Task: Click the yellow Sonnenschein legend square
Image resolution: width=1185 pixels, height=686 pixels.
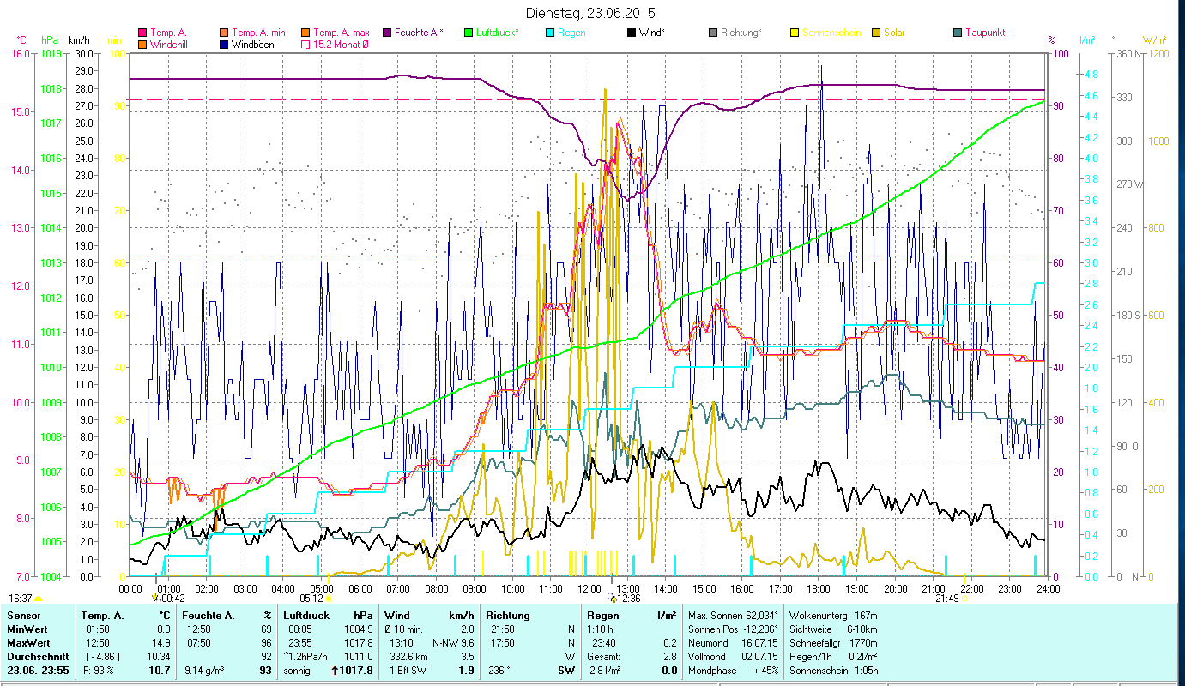Action: point(795,33)
